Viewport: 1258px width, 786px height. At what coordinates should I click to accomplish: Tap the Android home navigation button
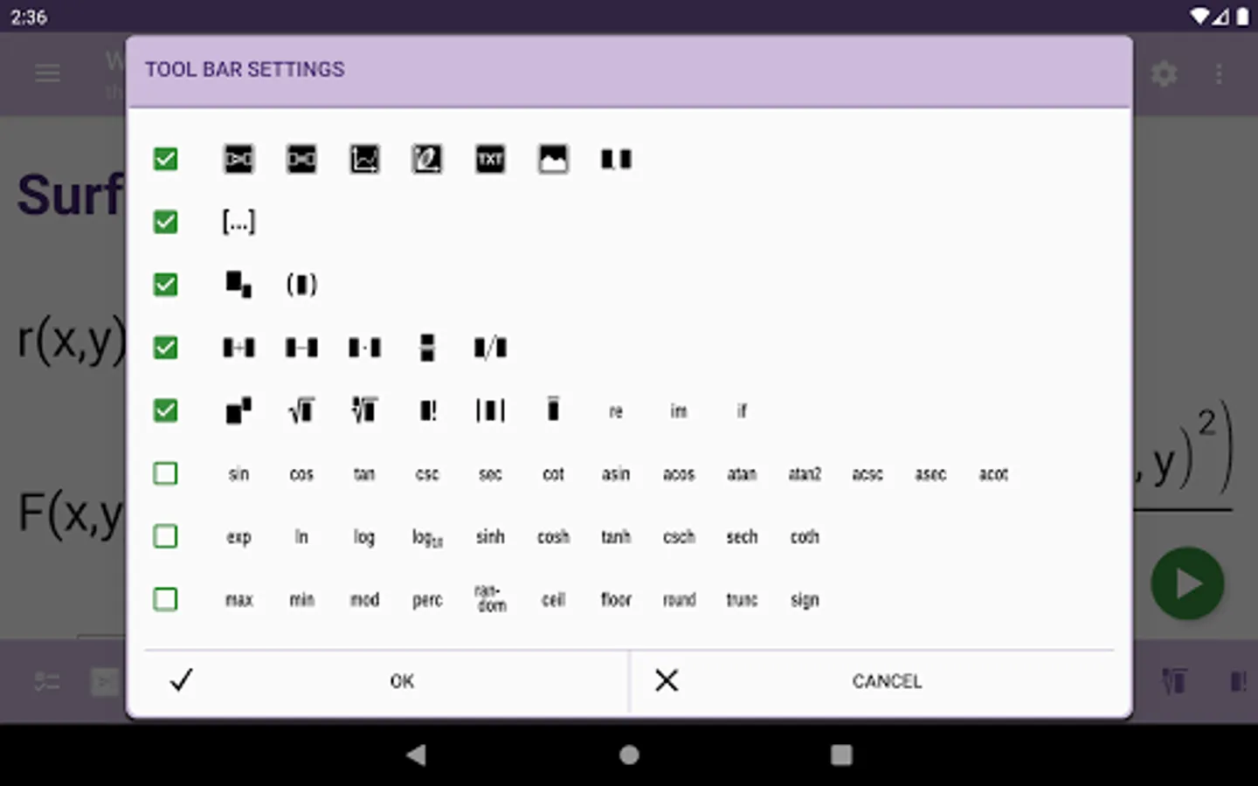(629, 755)
